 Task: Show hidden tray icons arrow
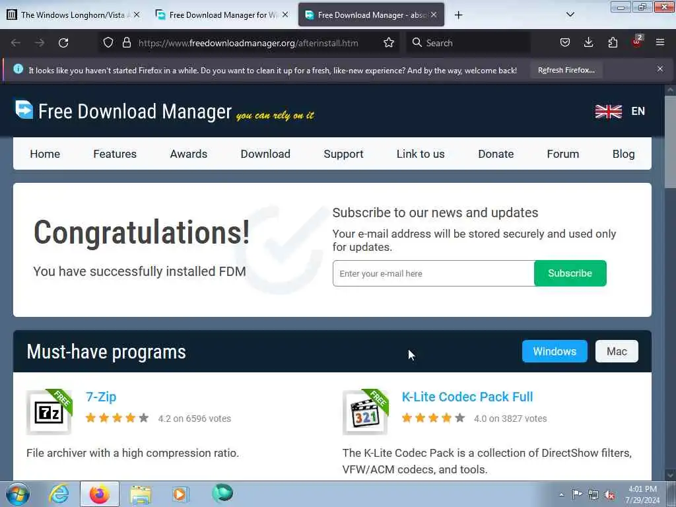(561, 494)
